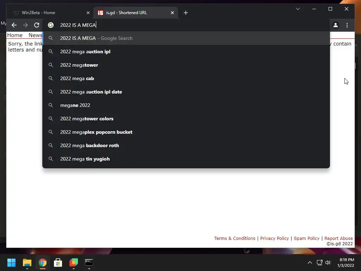The image size is (361, 271).
Task: Open the Privacy Policy link
Action: pyautogui.click(x=274, y=238)
